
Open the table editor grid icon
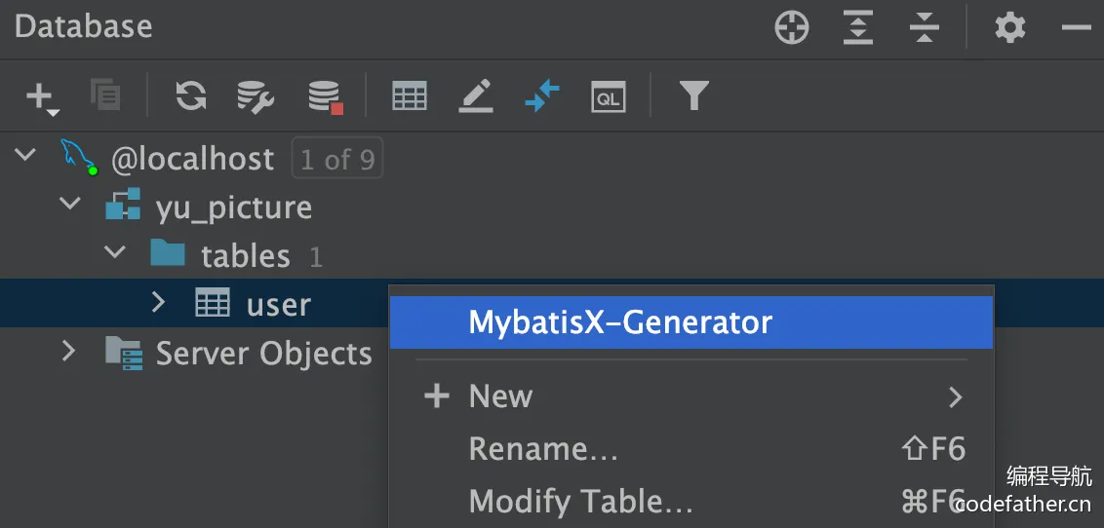pos(409,96)
